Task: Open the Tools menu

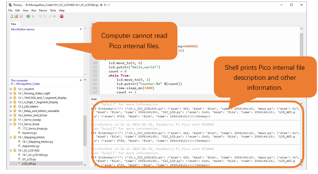Action: click(53, 10)
